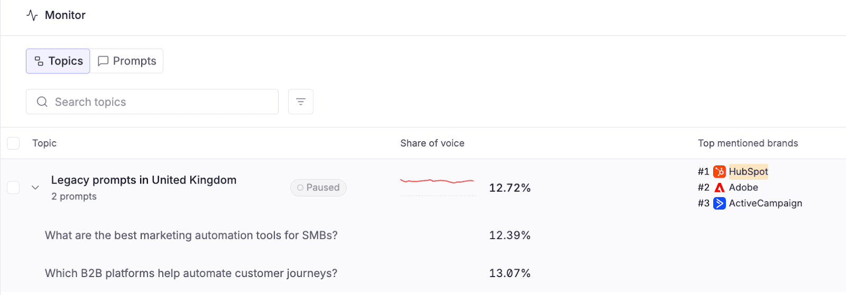Open the marketing automation tools for SMBs prompt

pos(191,235)
